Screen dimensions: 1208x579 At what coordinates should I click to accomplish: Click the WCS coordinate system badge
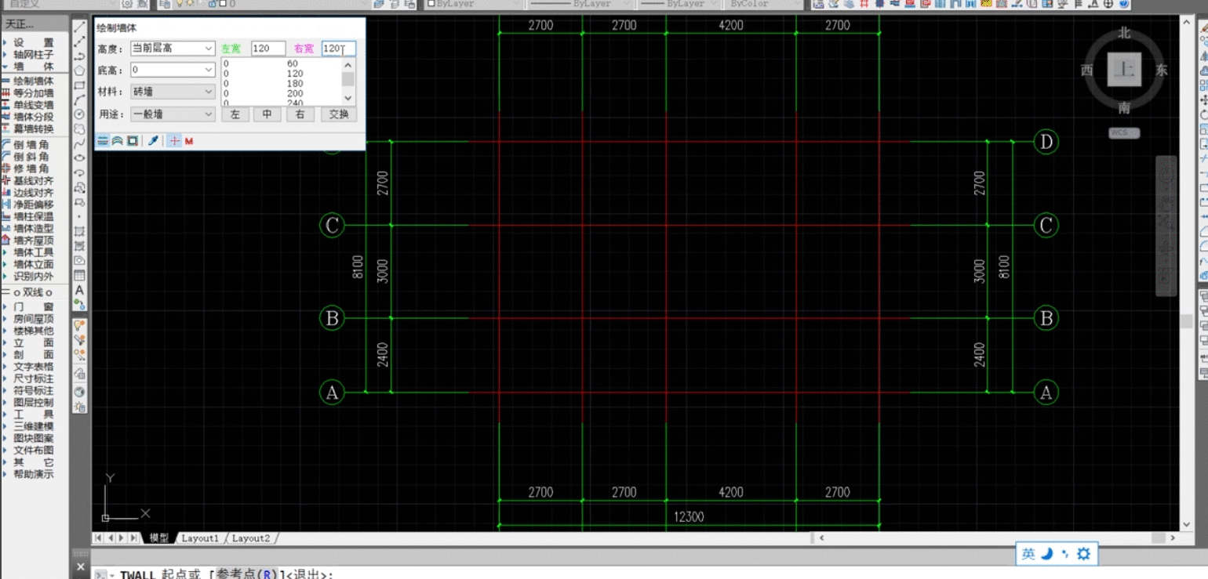click(x=1123, y=133)
